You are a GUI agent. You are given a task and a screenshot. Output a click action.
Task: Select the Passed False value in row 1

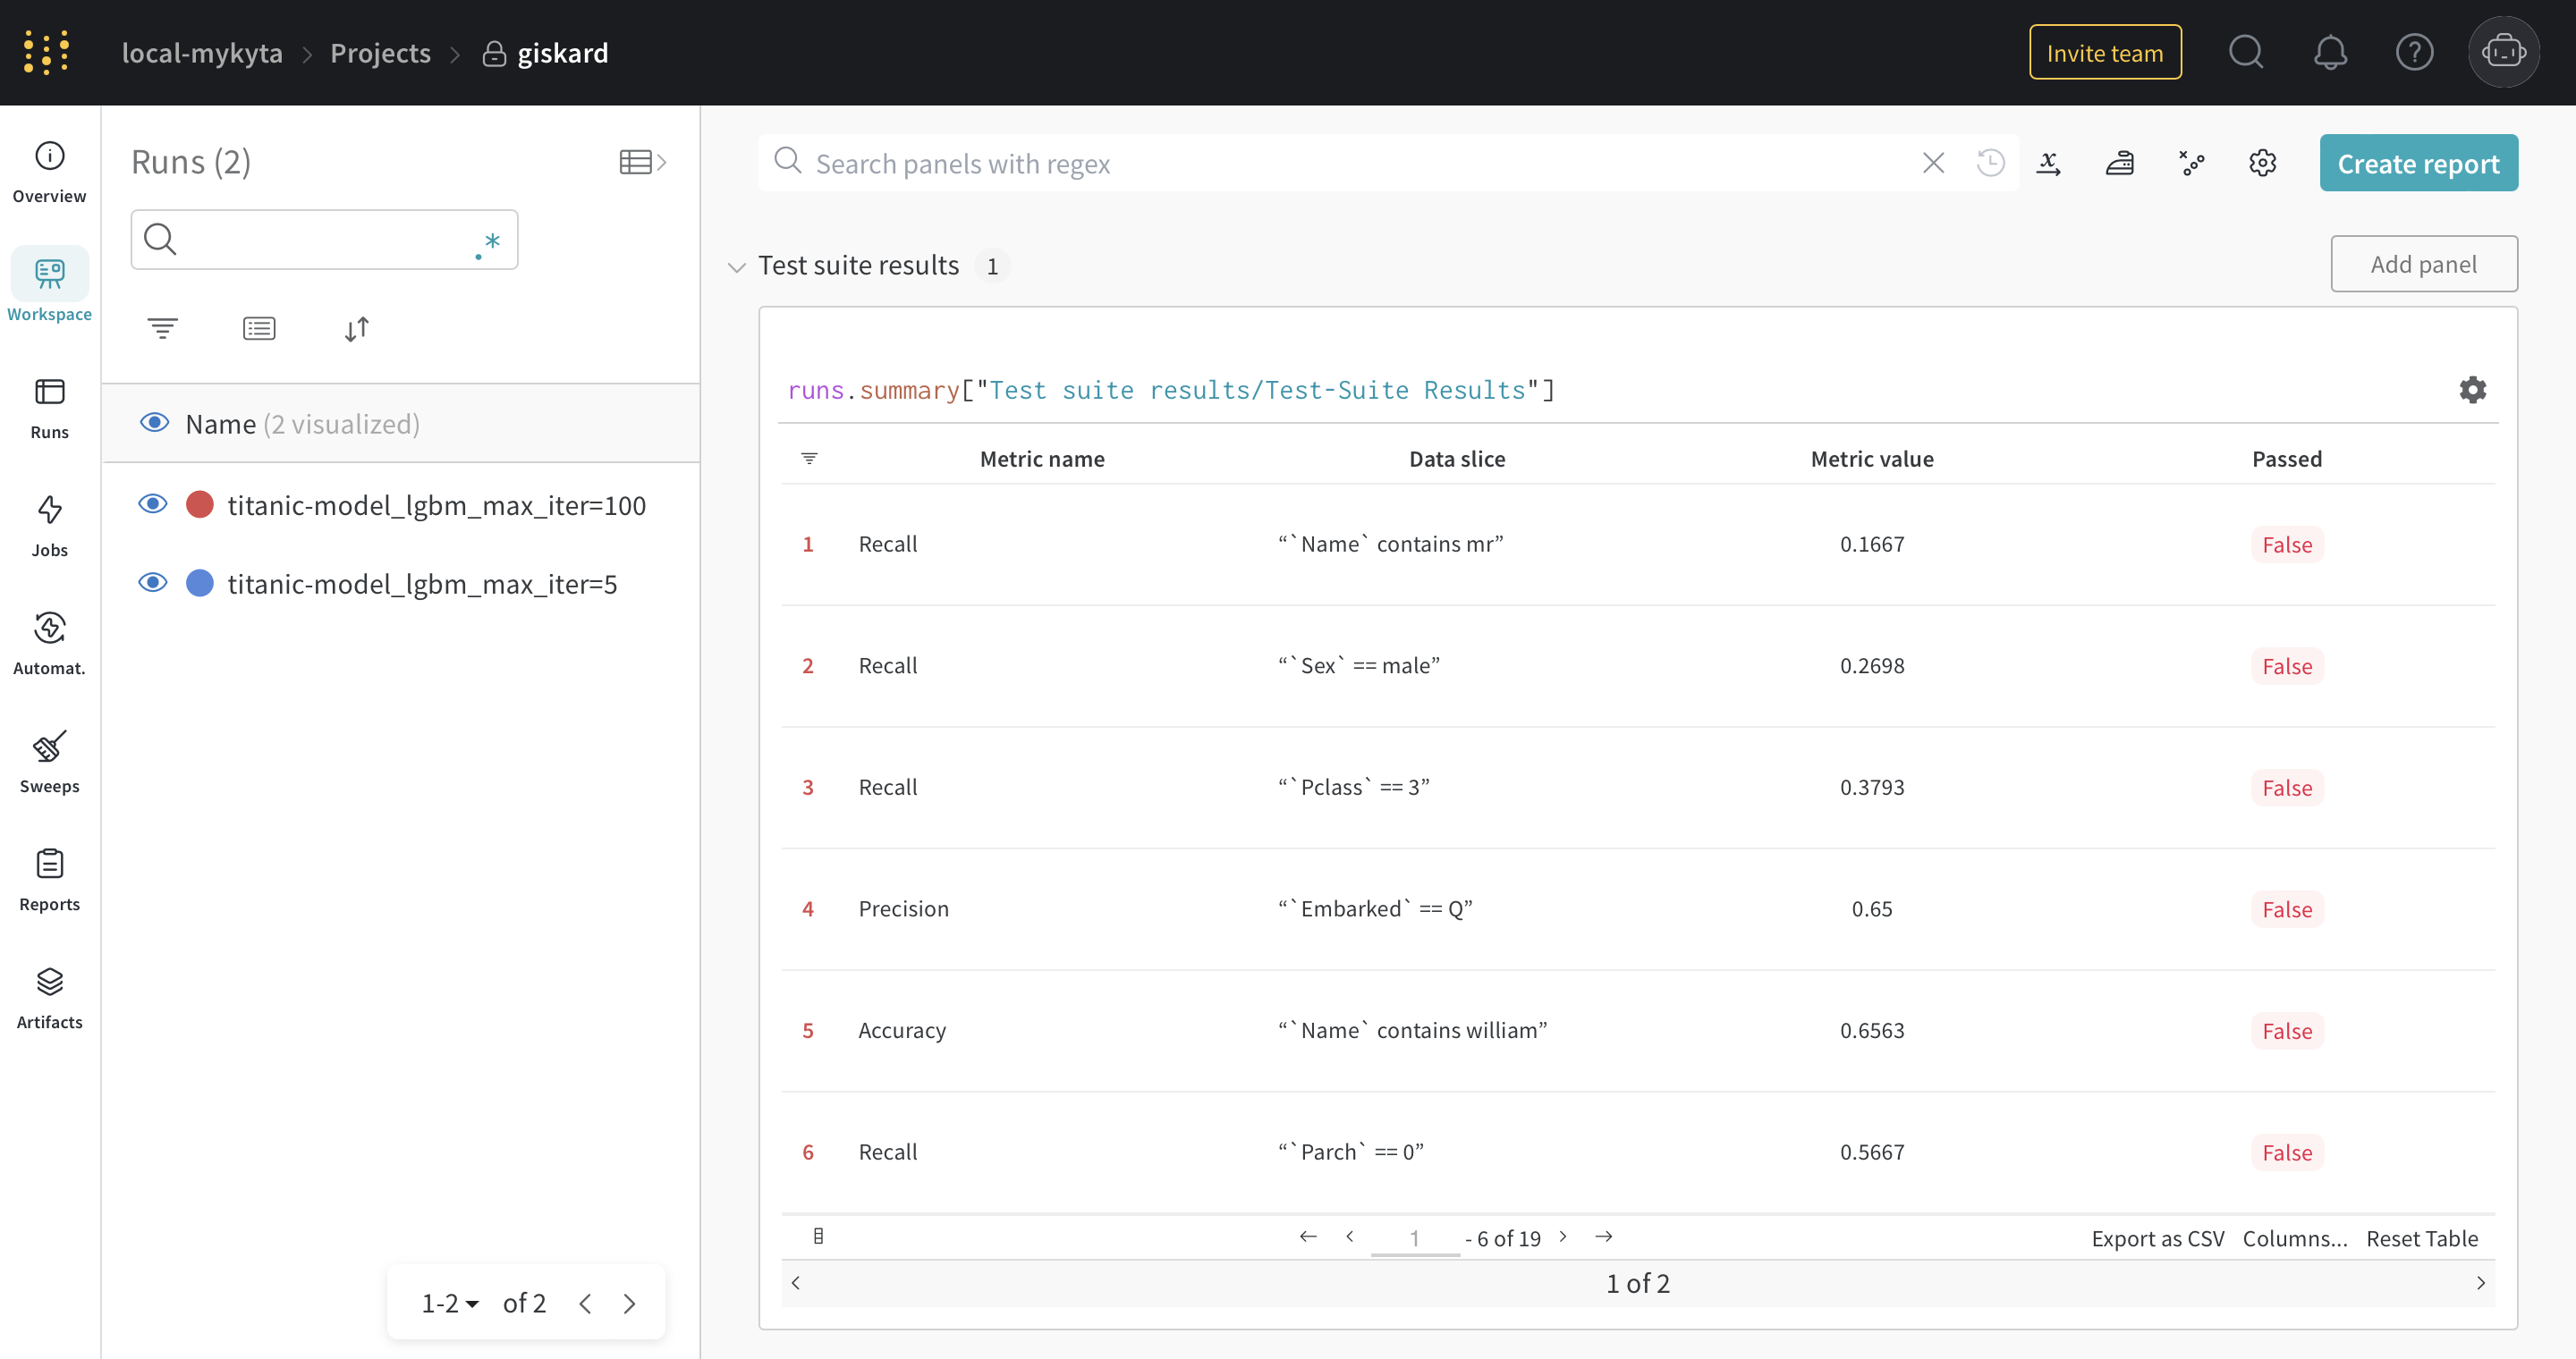pyautogui.click(x=2287, y=544)
